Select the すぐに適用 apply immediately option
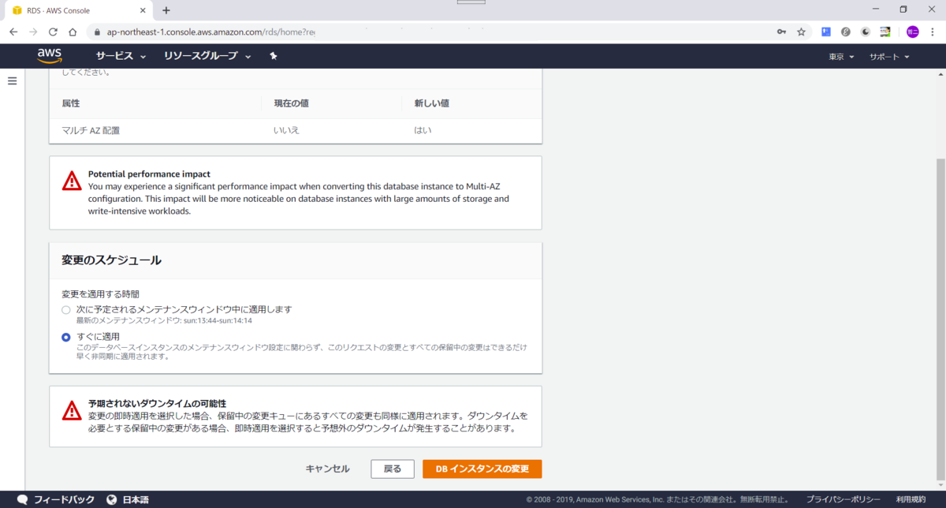The height and width of the screenshot is (508, 946). click(x=66, y=337)
